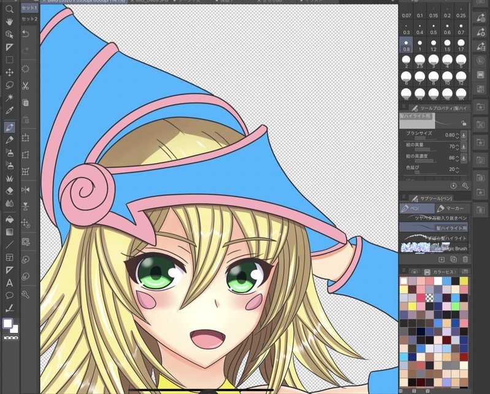Pick the yellow swatch in the color history top row
This screenshot has width=490, height=394.
pos(464,281)
